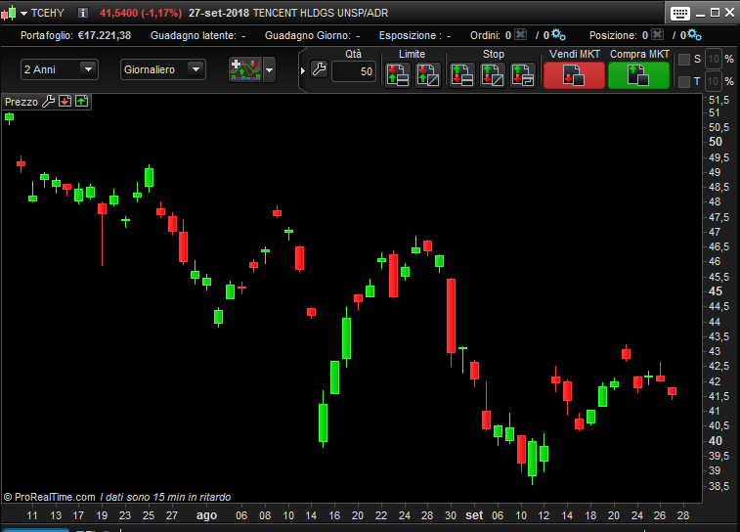The width and height of the screenshot is (740, 532).
Task: Open the keyboard shortcuts icon in title bar
Action: coord(680,14)
